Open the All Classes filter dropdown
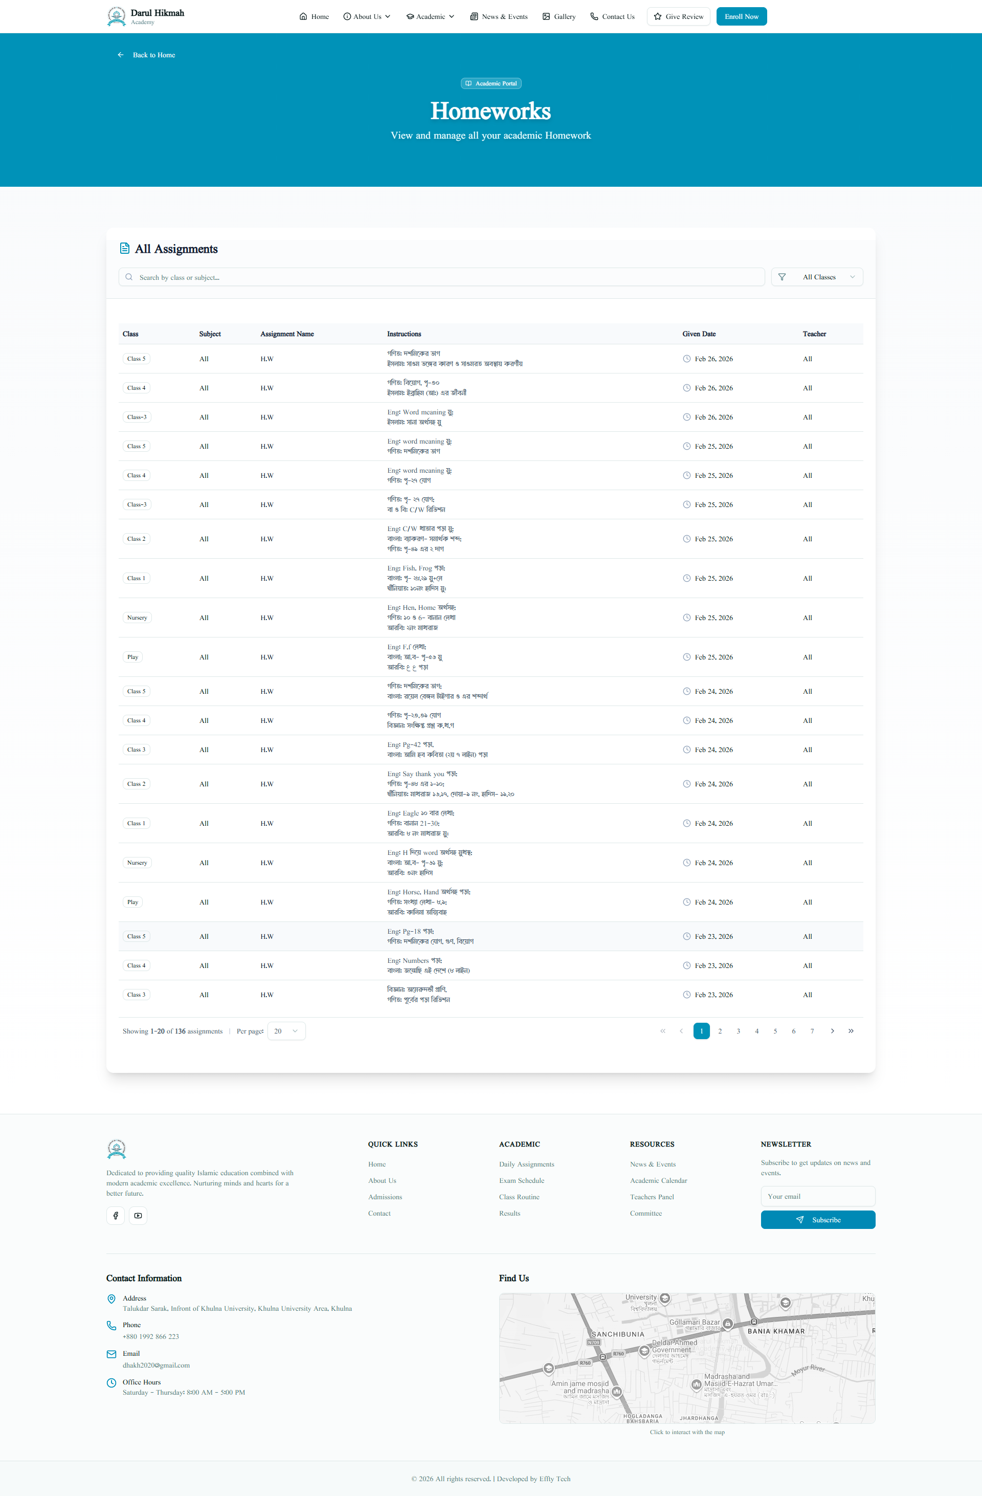This screenshot has width=982, height=1496. 817,277
